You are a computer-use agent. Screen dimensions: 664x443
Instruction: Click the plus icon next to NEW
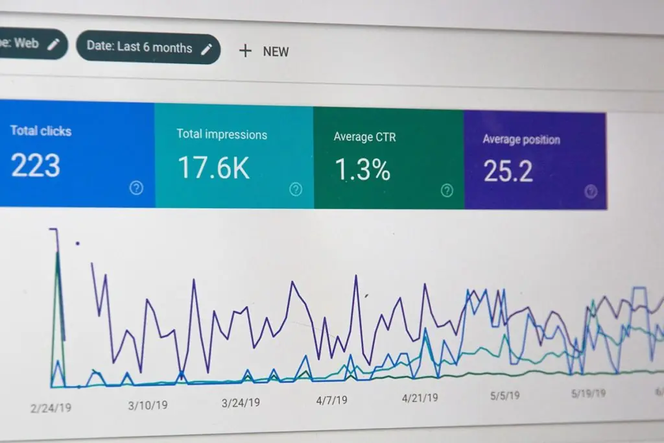[245, 51]
